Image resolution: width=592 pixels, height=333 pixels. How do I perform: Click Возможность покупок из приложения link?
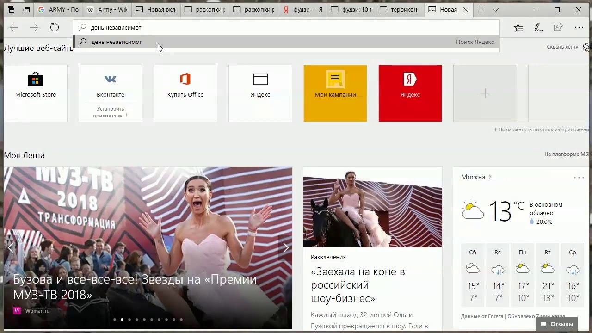click(x=542, y=129)
